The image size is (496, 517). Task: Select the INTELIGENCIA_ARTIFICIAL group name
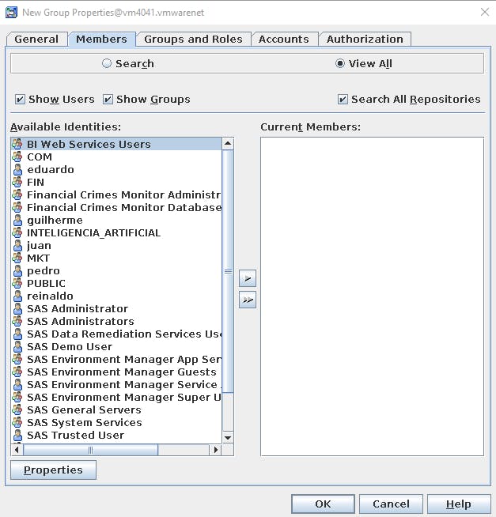click(93, 232)
